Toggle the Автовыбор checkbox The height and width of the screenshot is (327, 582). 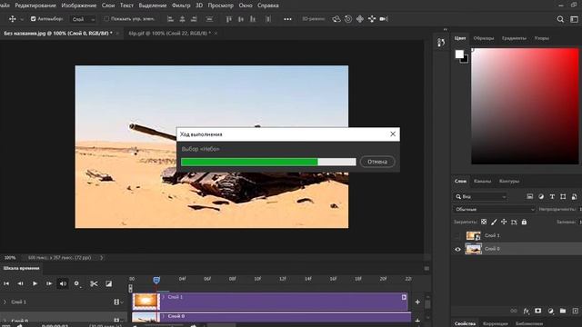pyautogui.click(x=33, y=18)
